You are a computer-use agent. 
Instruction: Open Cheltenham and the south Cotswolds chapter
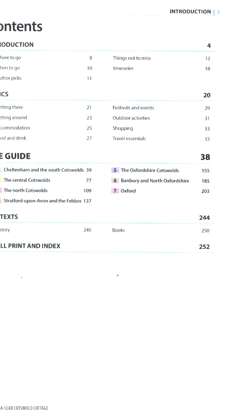[43, 170]
